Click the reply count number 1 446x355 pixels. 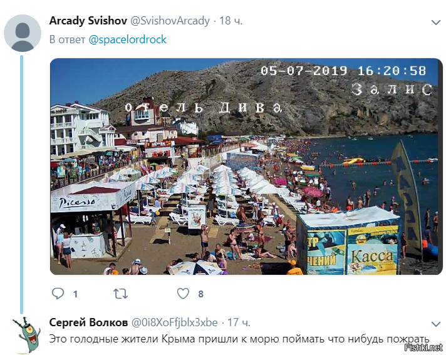tap(75, 294)
